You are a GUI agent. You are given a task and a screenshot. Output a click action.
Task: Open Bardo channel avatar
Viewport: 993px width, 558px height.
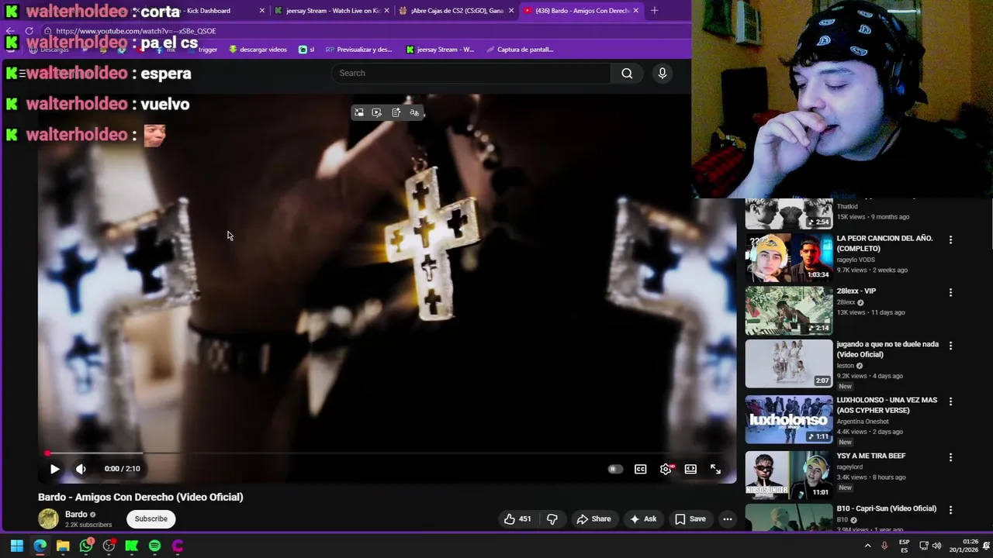pos(48,518)
